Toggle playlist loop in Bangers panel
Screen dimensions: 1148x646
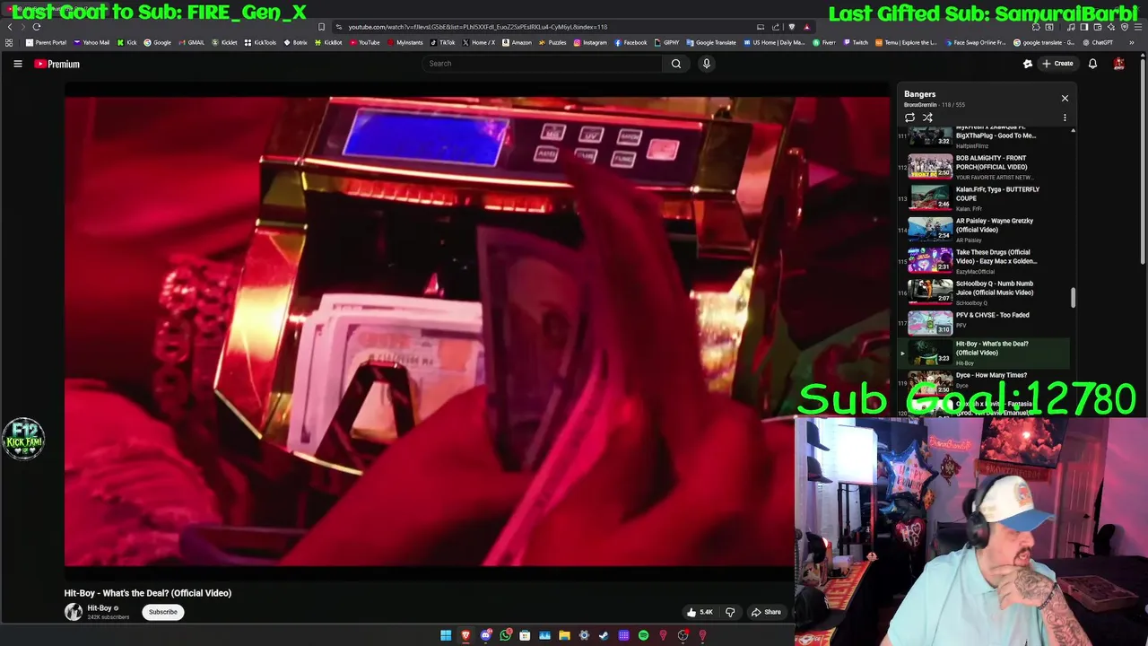click(909, 118)
